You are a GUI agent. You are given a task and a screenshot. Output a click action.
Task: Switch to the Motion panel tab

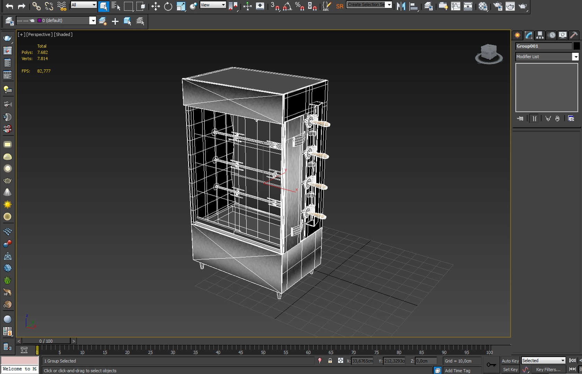point(552,35)
